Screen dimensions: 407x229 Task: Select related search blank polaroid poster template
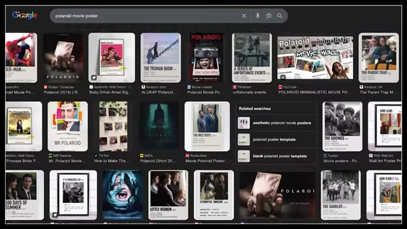pyautogui.click(x=276, y=156)
